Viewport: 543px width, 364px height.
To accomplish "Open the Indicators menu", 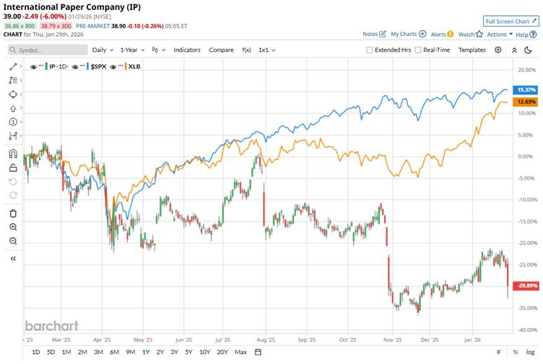I will click(x=187, y=50).
